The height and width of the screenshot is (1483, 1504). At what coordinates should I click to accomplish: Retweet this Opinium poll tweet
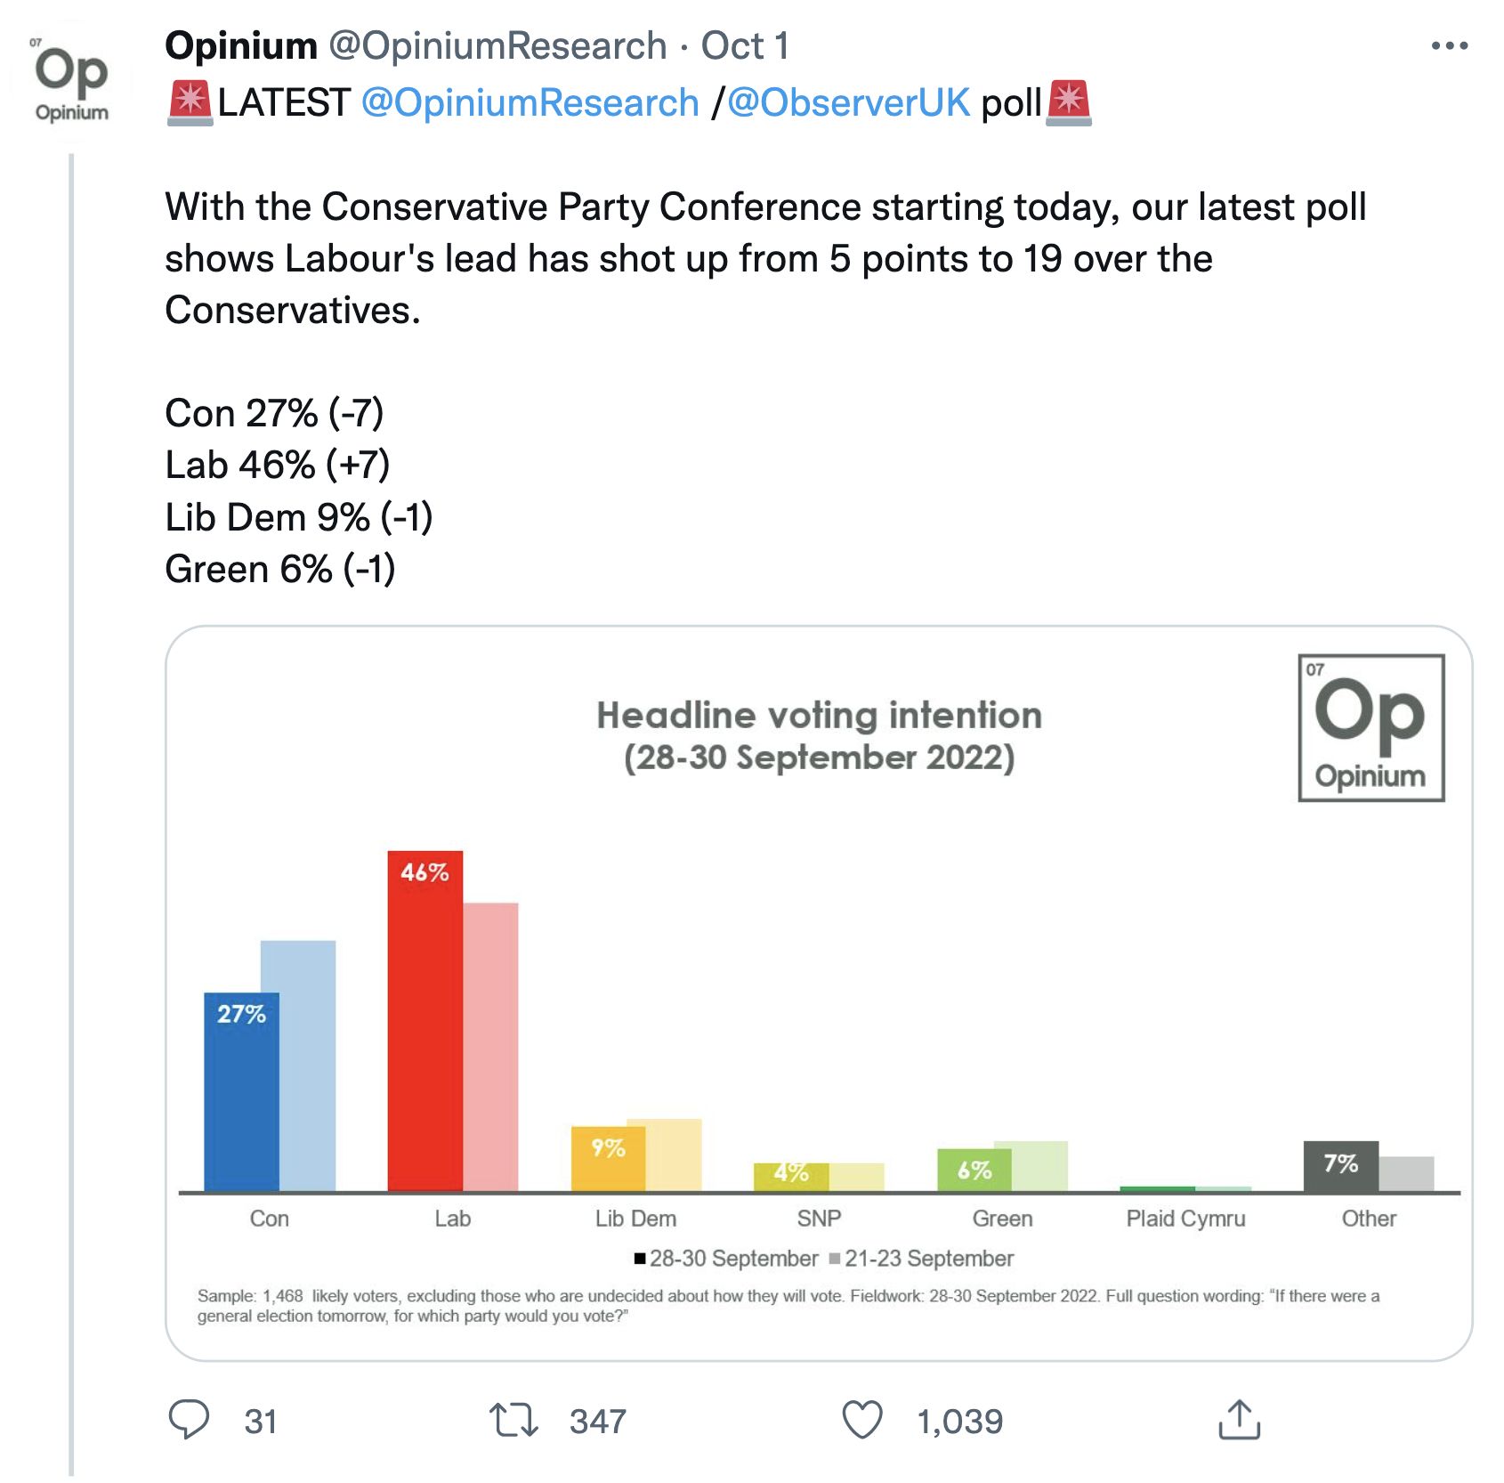[x=513, y=1420]
